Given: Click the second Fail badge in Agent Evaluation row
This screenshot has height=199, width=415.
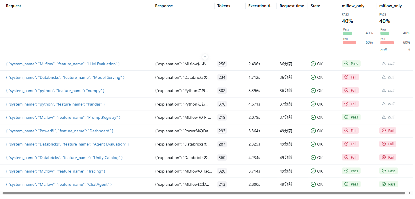Looking at the screenshot, I should 388,144.
